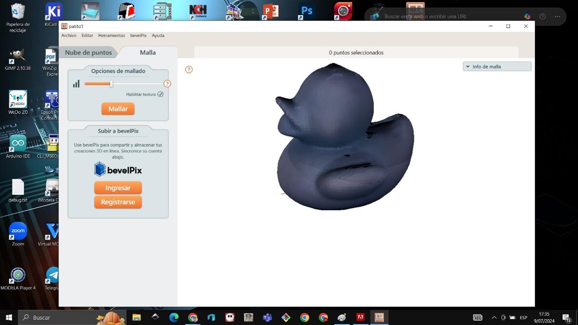This screenshot has width=578, height=325.
Task: Click the Ingresar button
Action: 118,188
